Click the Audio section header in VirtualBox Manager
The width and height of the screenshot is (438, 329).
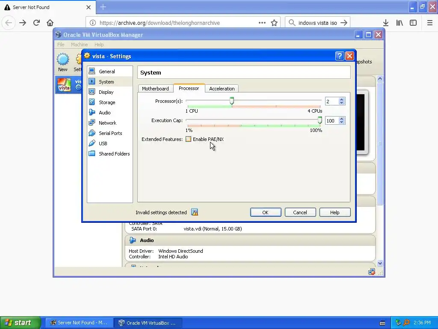[x=250, y=240]
